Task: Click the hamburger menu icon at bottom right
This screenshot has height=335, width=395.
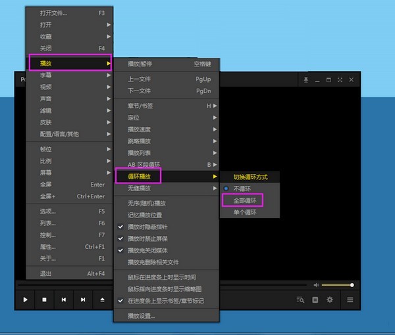Action: [350, 300]
